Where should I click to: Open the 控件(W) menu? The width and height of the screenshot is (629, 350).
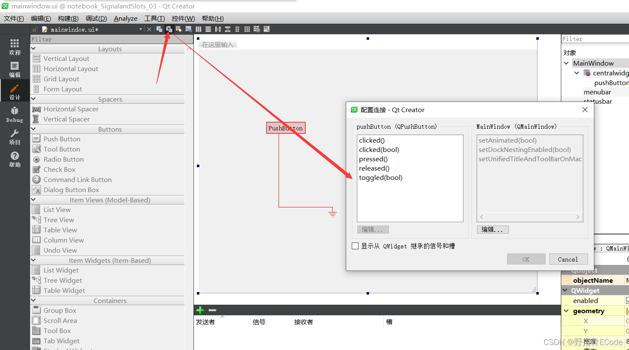tap(183, 18)
